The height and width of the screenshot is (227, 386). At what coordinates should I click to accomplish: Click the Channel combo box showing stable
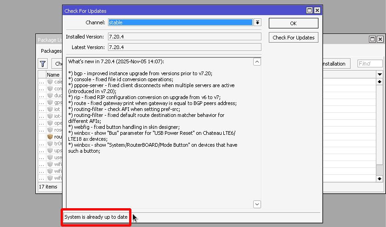(180, 22)
